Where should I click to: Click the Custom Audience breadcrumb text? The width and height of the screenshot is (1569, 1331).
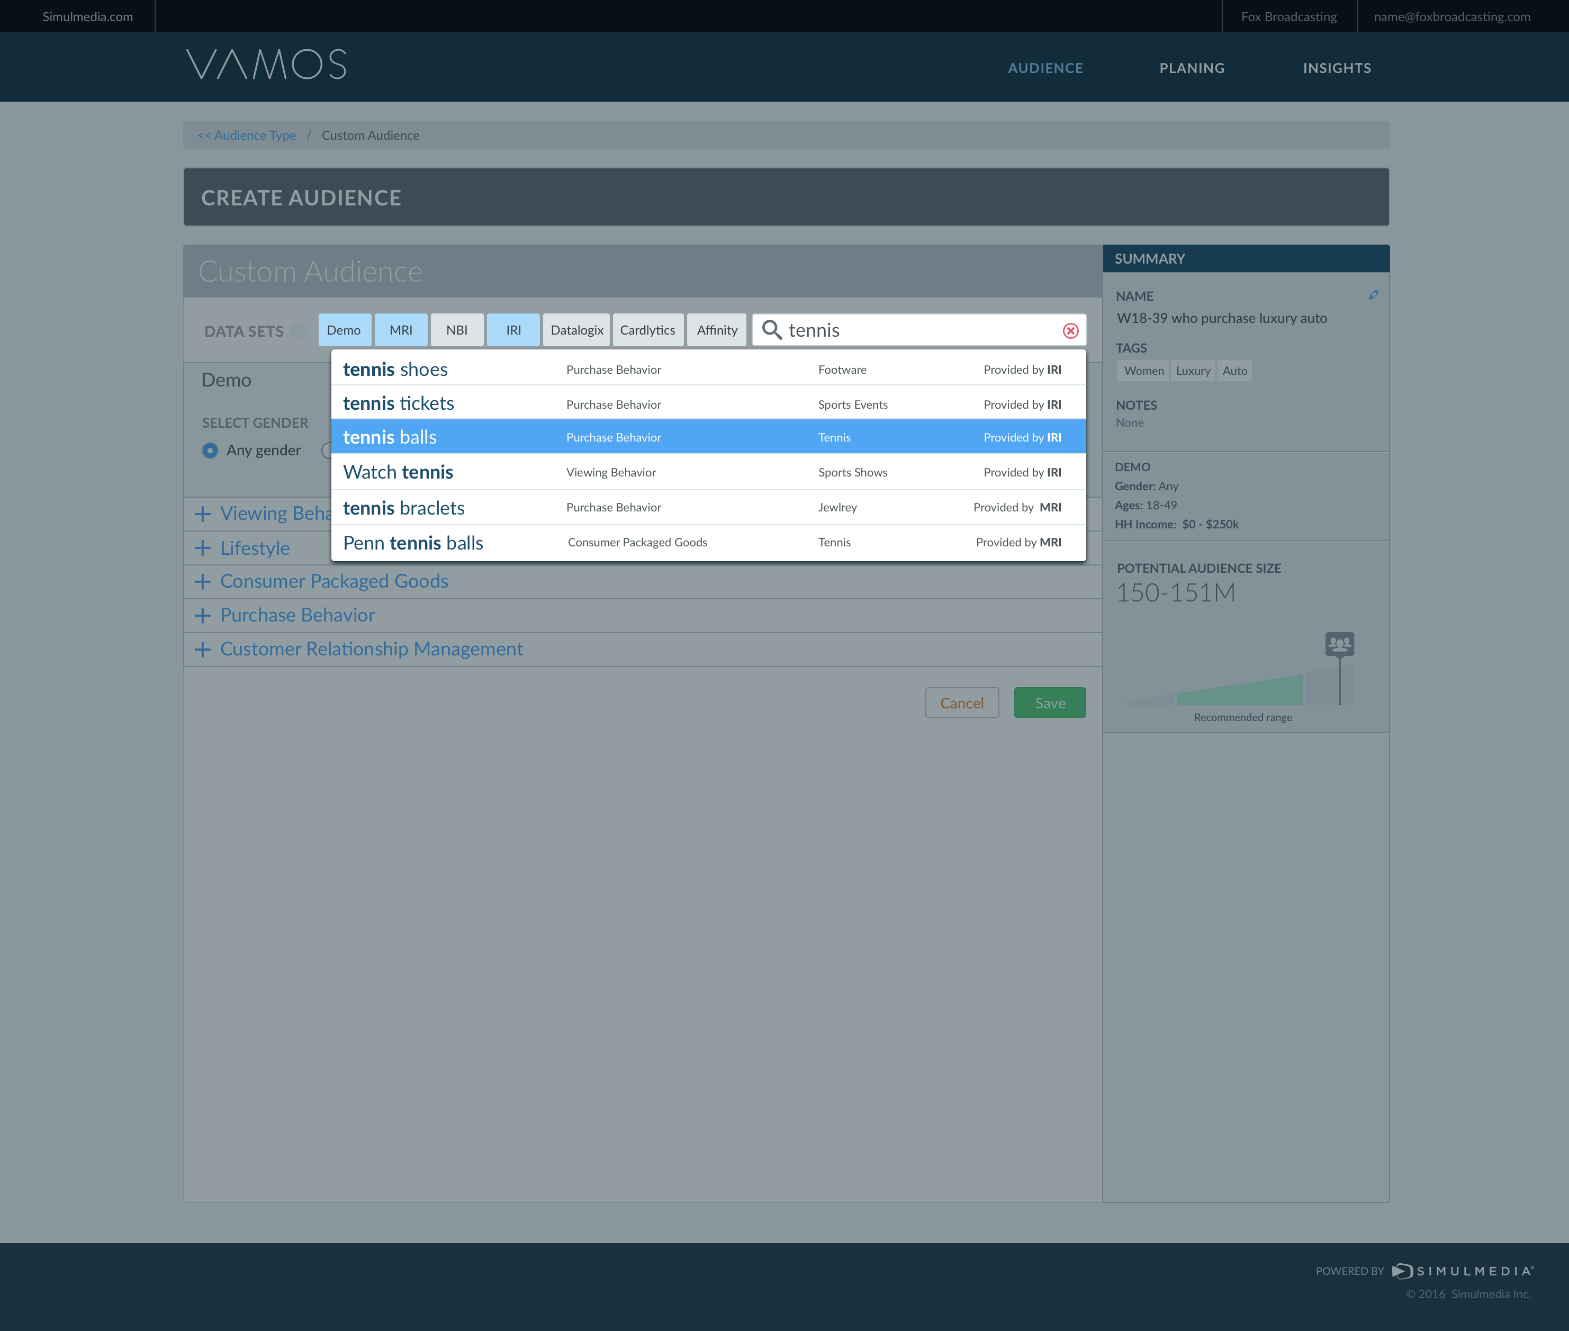pos(371,135)
